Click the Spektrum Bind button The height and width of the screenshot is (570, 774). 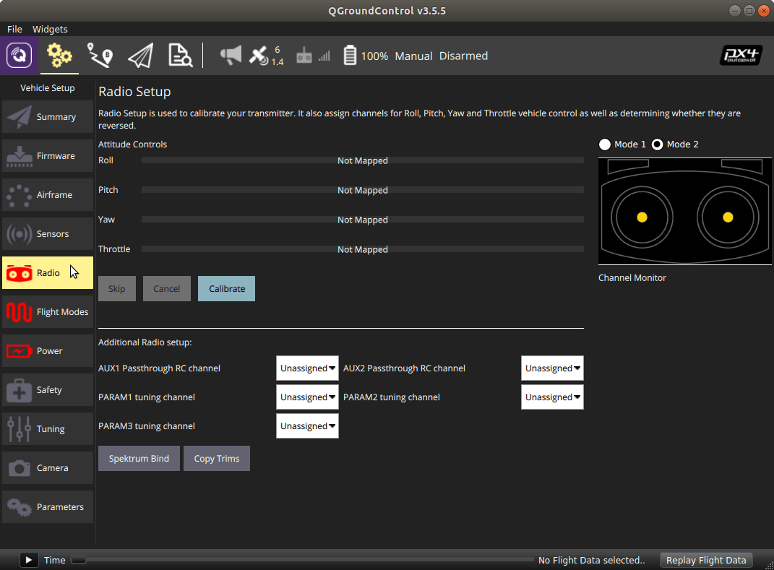[x=139, y=459]
